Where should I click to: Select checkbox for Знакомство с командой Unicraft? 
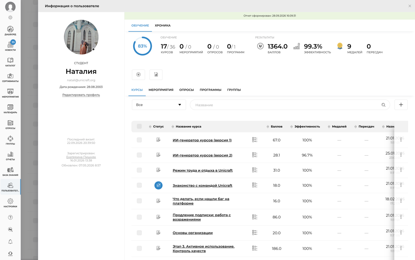(139, 185)
